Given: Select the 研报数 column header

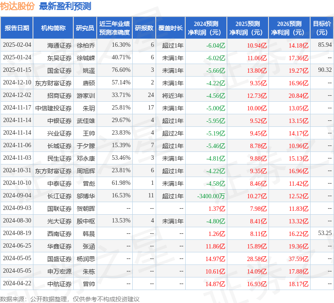Looking at the screenshot, I should tap(144, 28).
